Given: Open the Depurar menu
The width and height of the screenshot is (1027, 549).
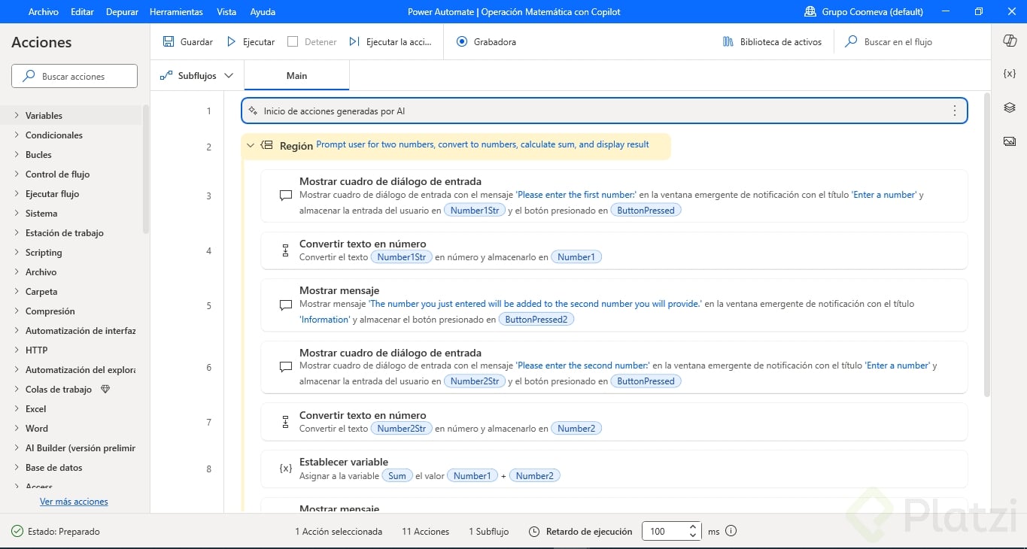Looking at the screenshot, I should pos(122,11).
